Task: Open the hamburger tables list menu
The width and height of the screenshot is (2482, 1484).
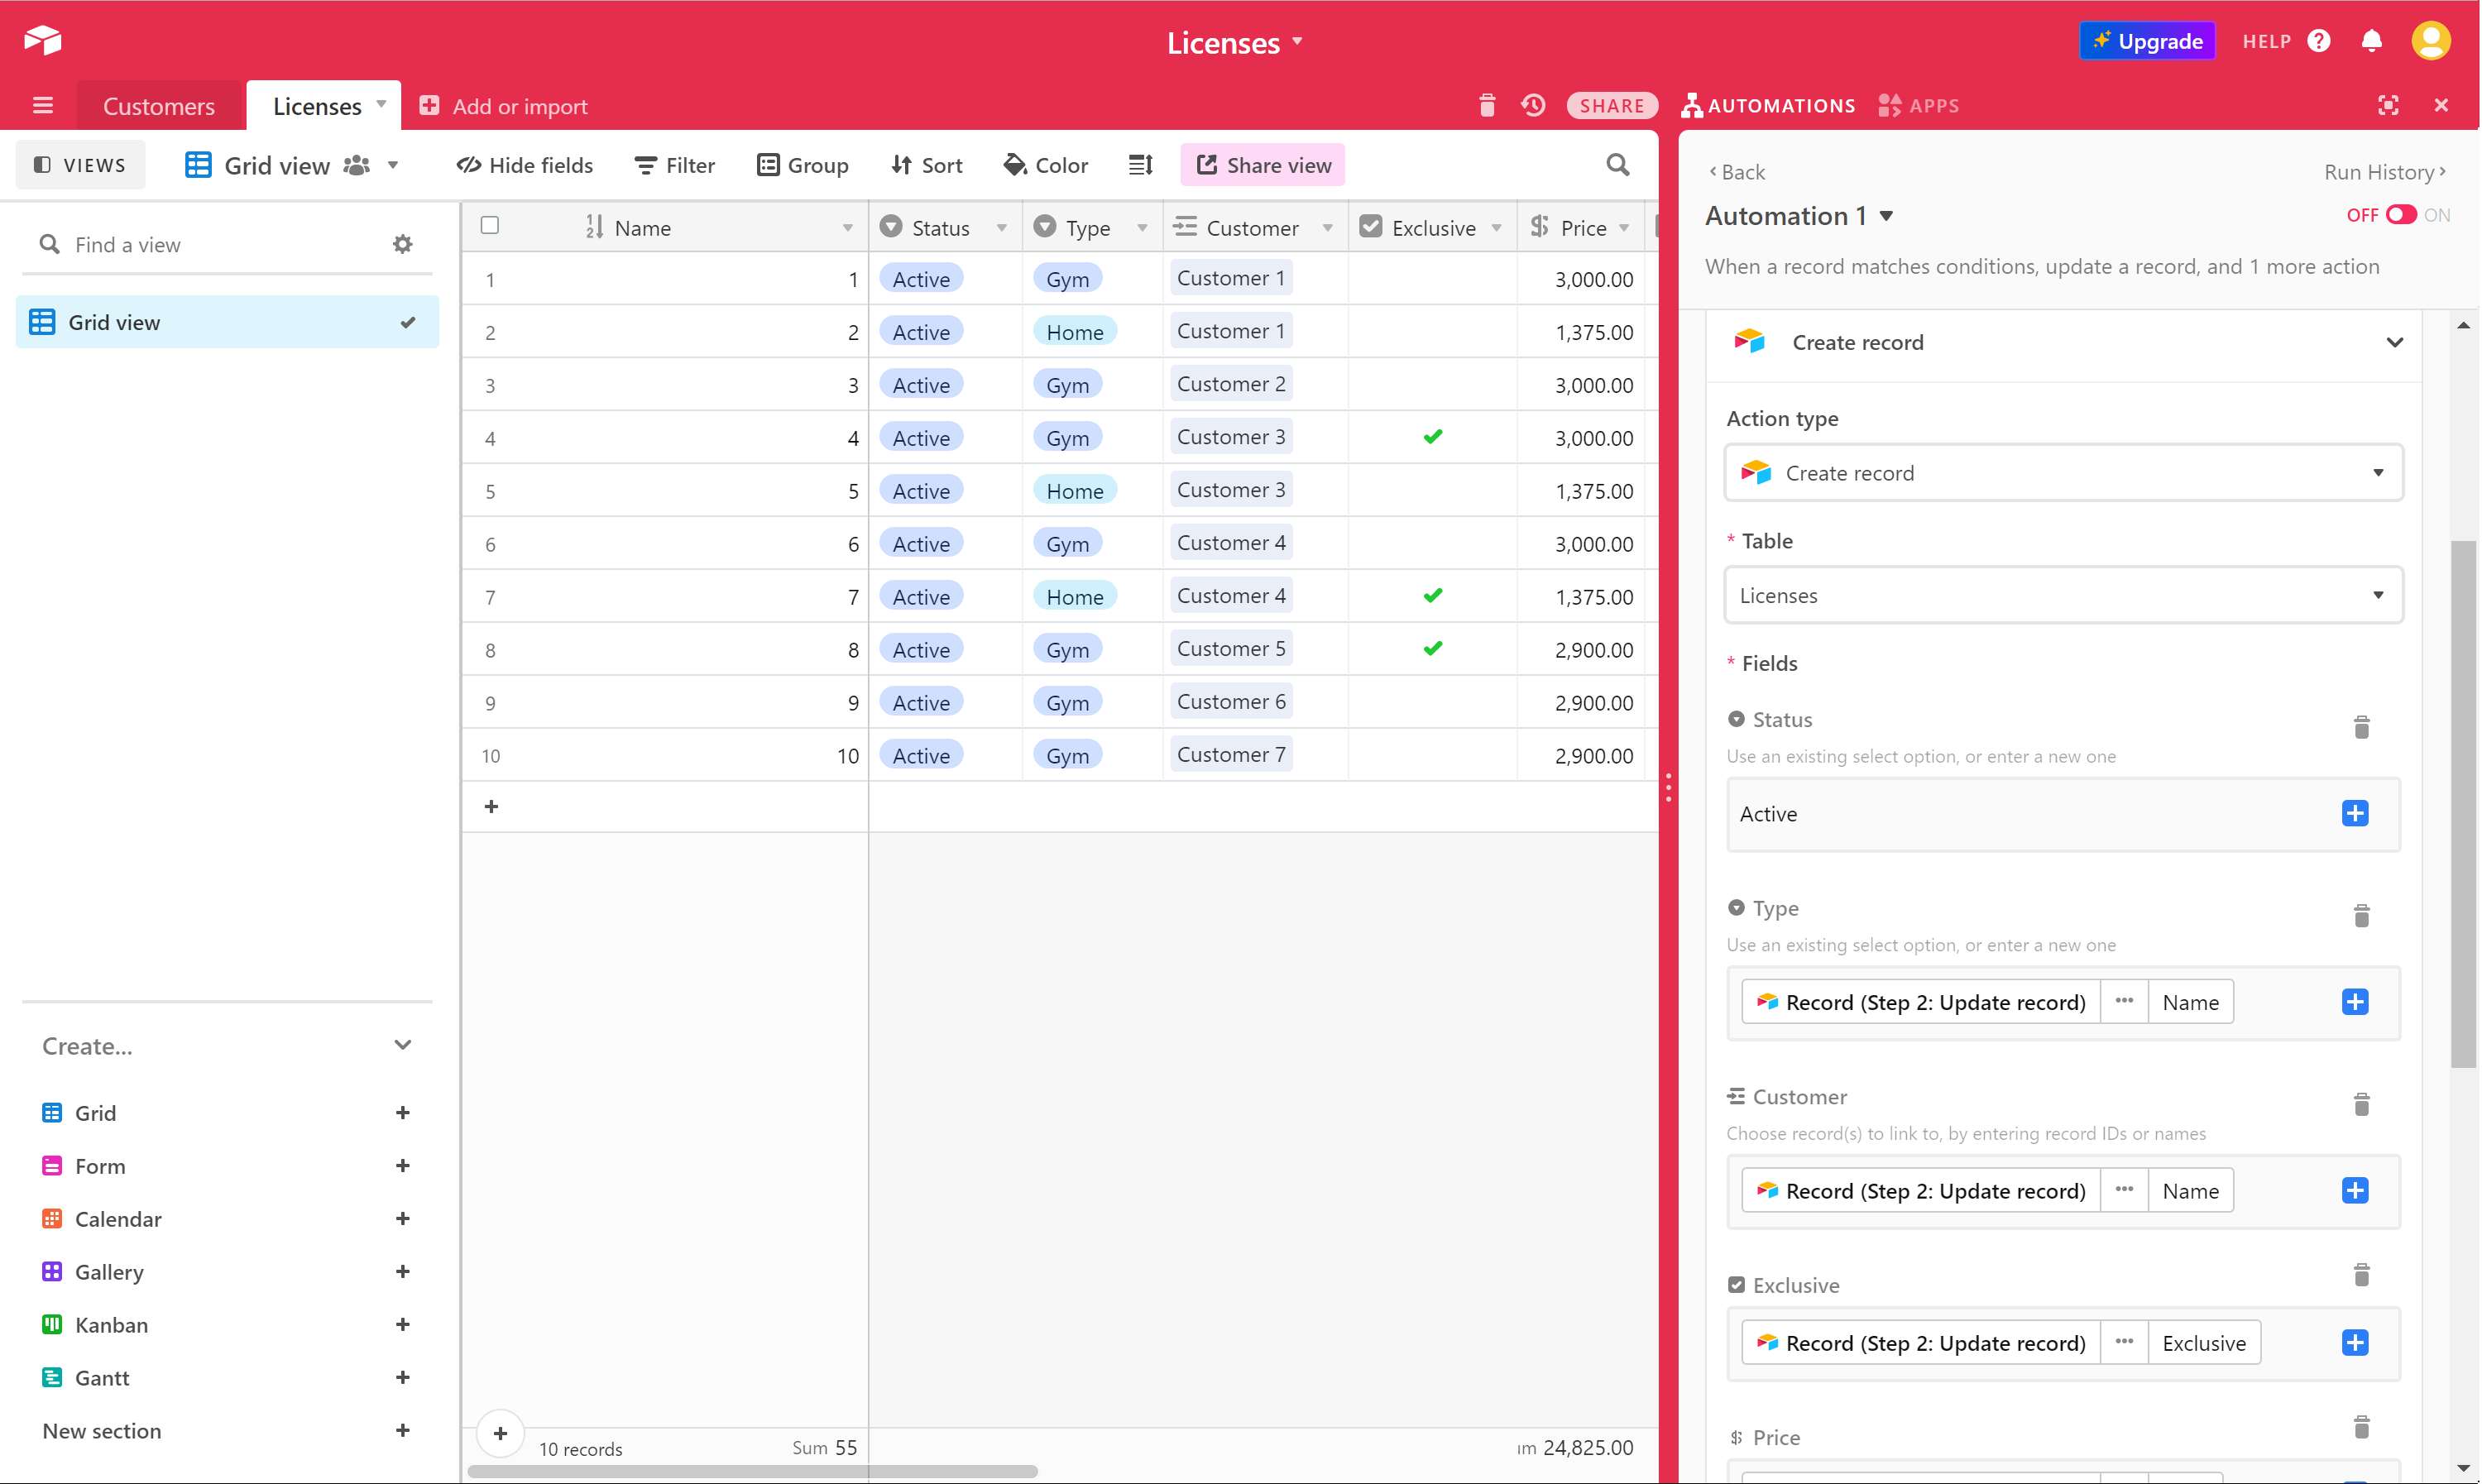Action: coord(42,105)
